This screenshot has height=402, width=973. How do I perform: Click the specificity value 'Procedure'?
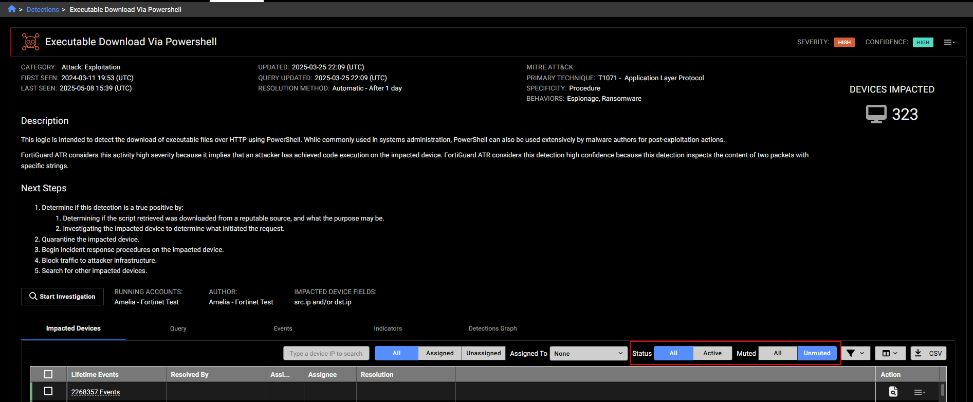click(584, 88)
